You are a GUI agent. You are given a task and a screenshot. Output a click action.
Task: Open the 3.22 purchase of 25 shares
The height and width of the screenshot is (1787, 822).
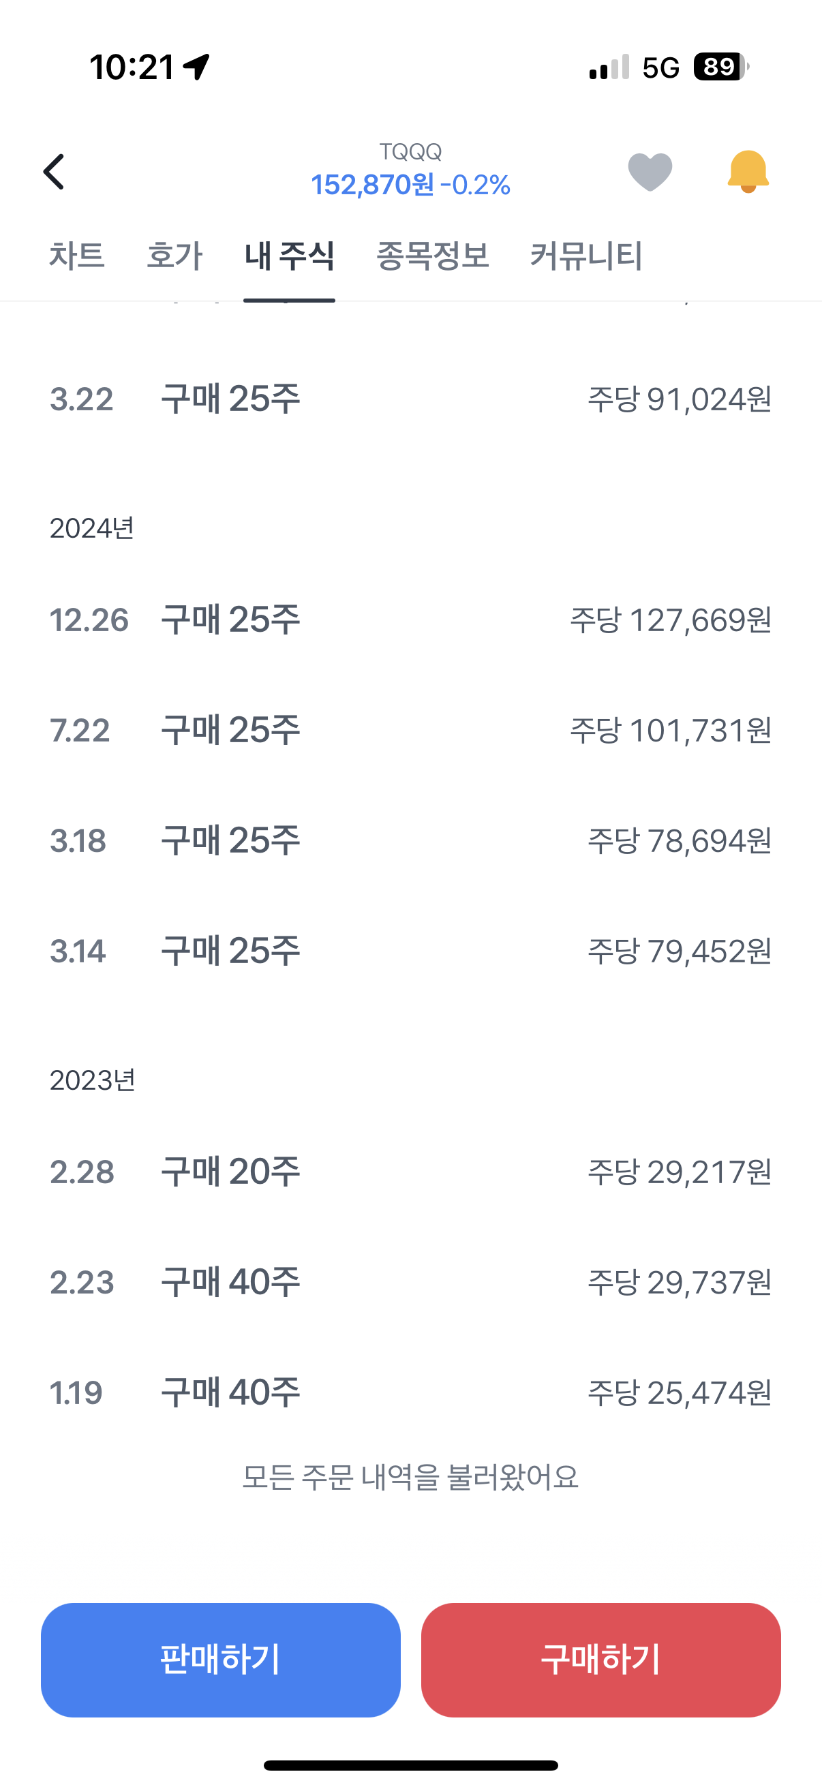(x=410, y=399)
